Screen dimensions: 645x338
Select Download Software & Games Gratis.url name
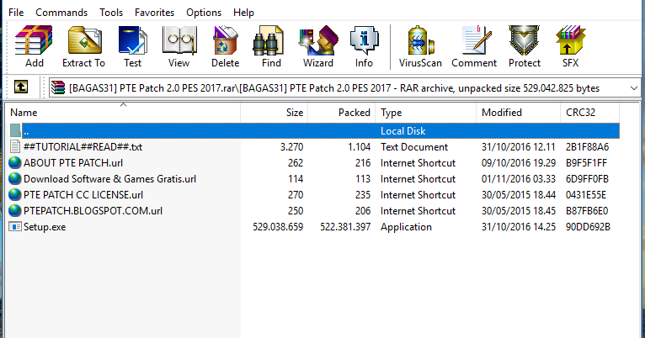[x=109, y=179]
